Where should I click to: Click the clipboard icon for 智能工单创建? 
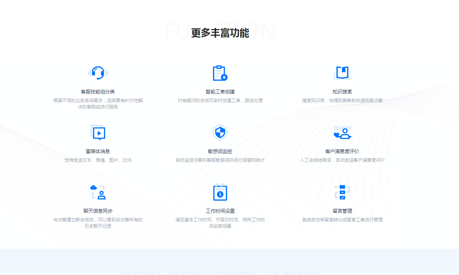(x=220, y=73)
